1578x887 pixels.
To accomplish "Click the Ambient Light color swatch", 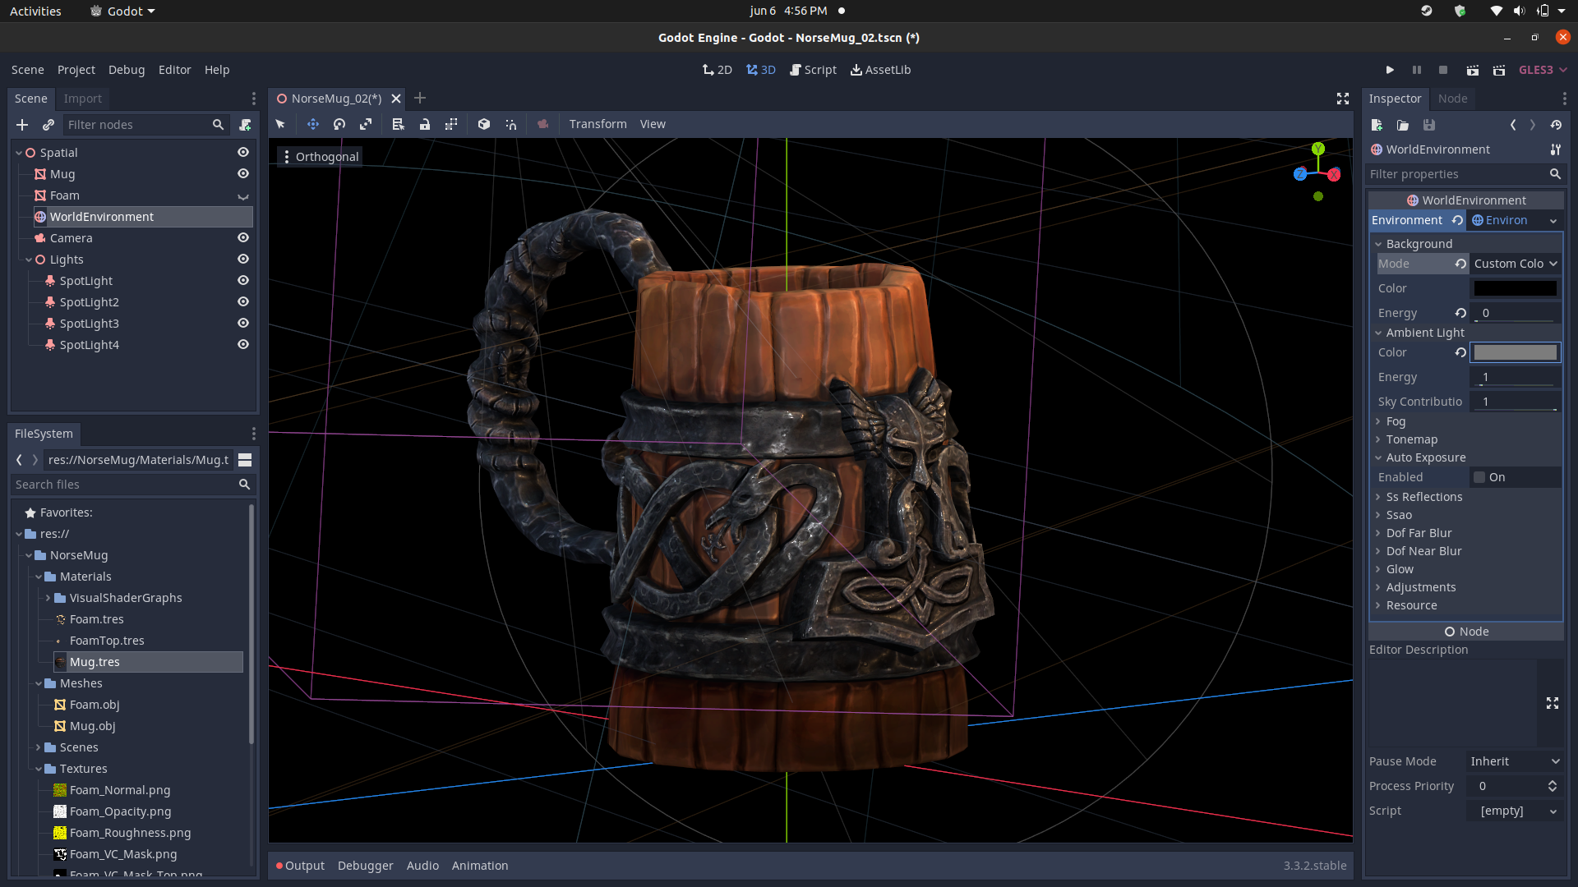I will click(x=1515, y=352).
